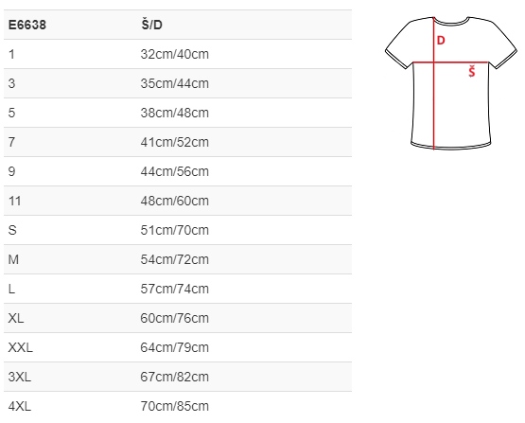Click the red D length label
The width and height of the screenshot is (525, 423).
coord(441,41)
